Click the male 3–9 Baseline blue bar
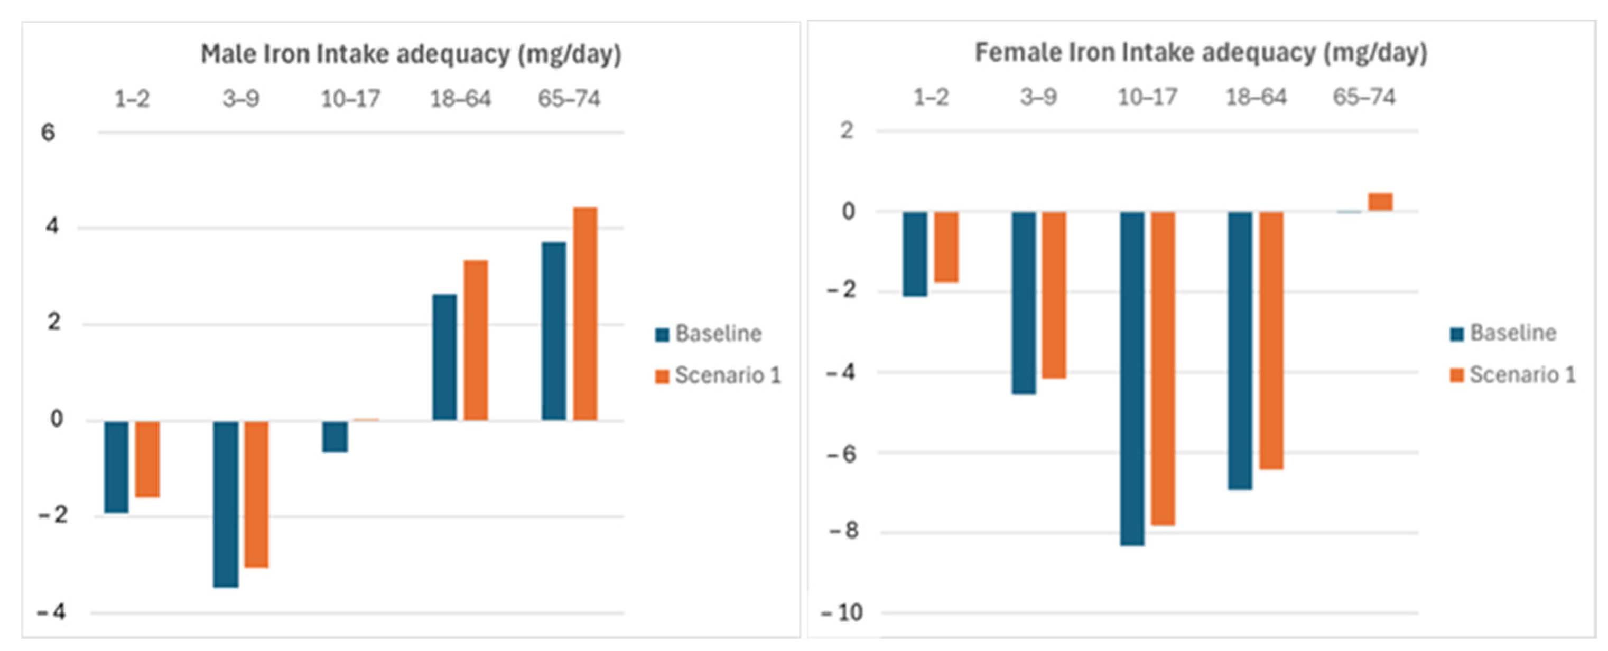Viewport: 1608px width, 651px height. pos(225,504)
